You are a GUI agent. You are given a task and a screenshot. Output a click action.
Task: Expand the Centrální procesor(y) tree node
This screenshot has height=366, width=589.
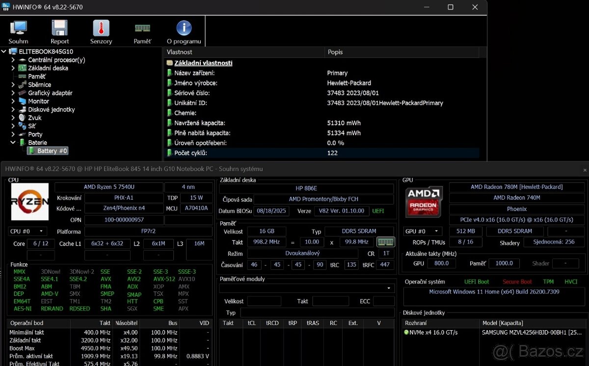pyautogui.click(x=13, y=60)
